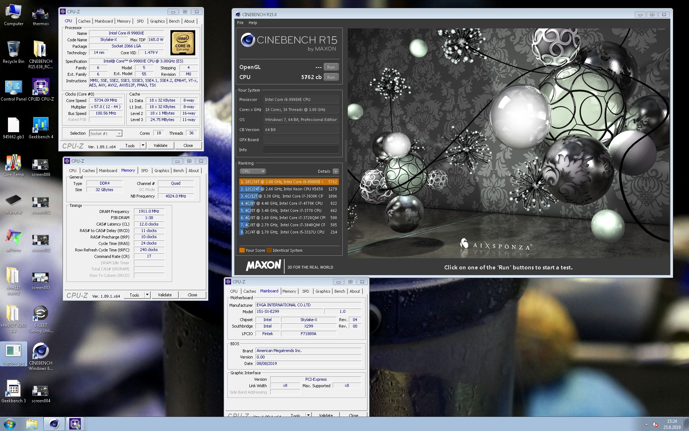Click Close in the CPU-Z Memory window
The height and width of the screenshot is (431, 689).
click(x=192, y=295)
